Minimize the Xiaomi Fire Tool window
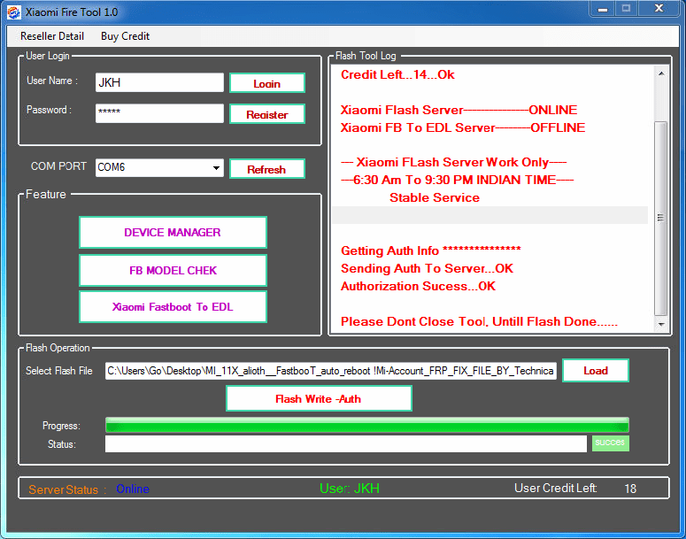Viewport: 686px width, 539px height. 603,9
